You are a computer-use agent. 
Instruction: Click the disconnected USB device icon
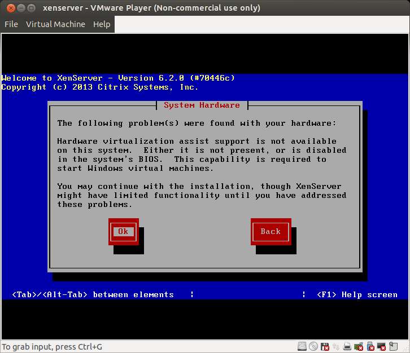point(370,346)
